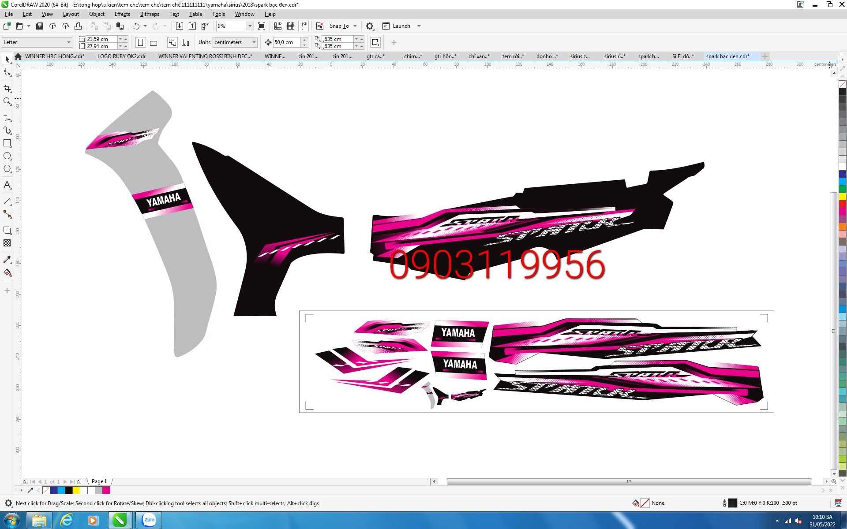Screen dimensions: 847x529
Task: Apply page size to current page only
Action: pyautogui.click(x=185, y=42)
